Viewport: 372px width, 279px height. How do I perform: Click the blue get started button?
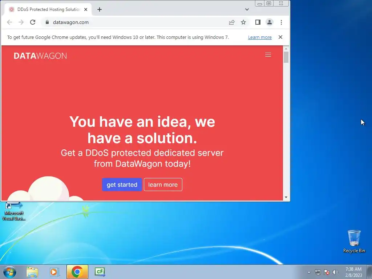point(122,185)
